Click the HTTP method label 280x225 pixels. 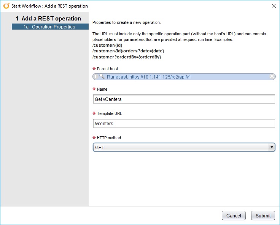109,138
